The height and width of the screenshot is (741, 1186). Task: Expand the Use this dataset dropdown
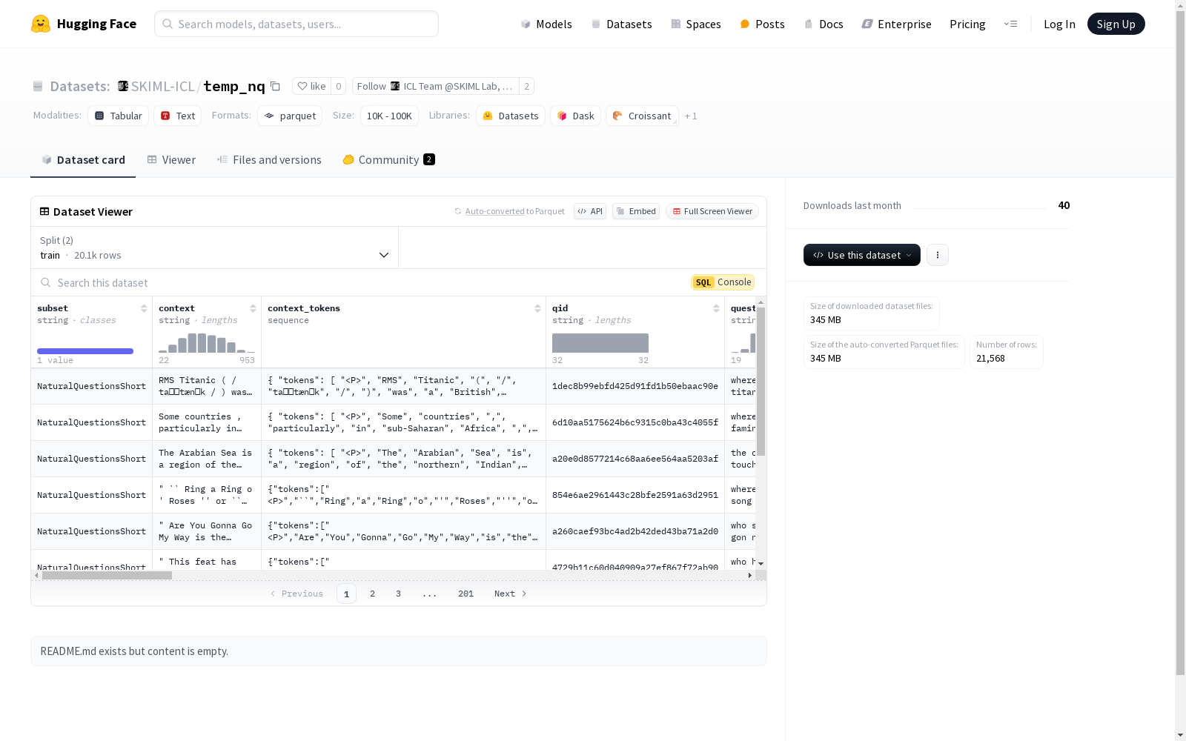click(861, 255)
